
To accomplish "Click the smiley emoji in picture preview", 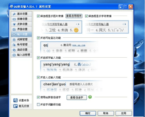I will click(x=76, y=30).
